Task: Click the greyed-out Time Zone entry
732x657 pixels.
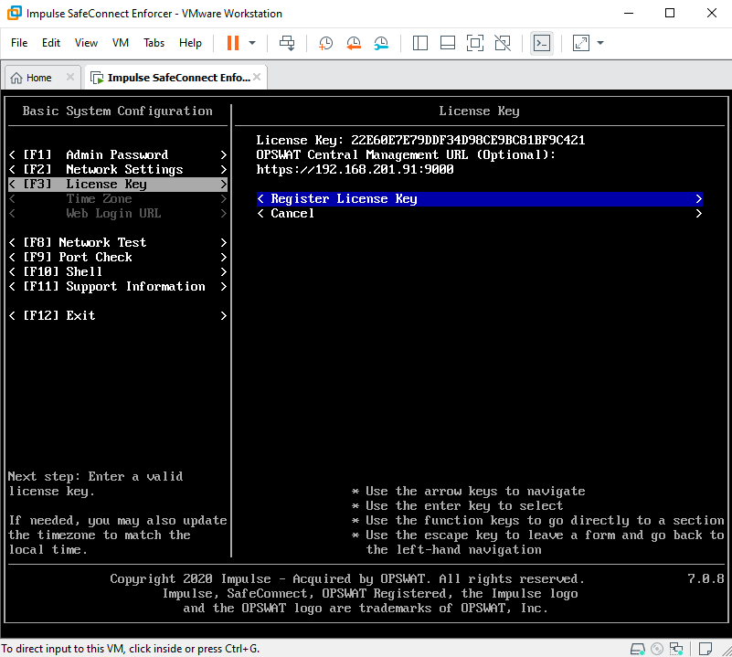Action: pos(118,198)
